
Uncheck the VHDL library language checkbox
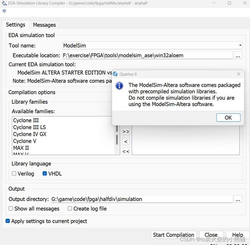[45, 174]
